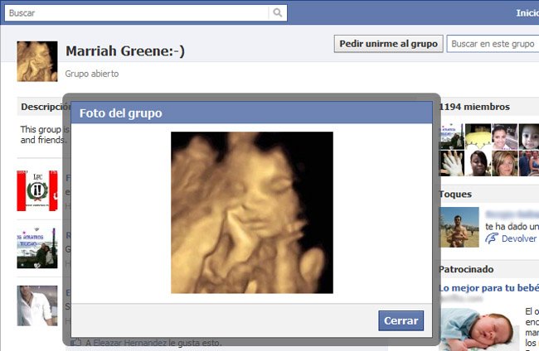
Task: Click the Foto del grupo dialog title
Action: (x=121, y=113)
